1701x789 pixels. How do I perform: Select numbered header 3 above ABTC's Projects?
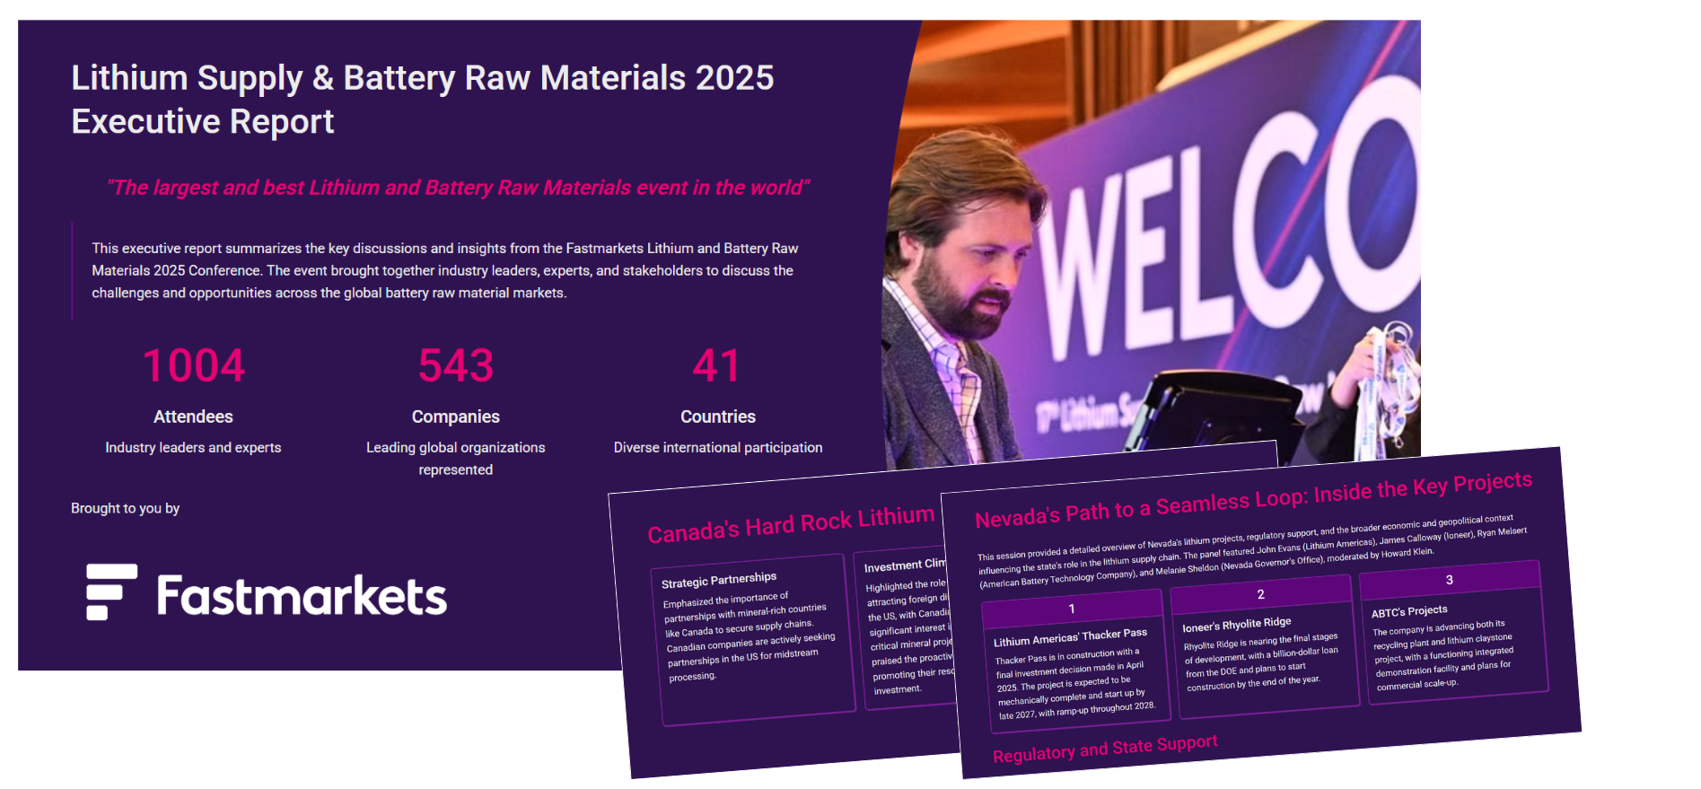point(1449,580)
